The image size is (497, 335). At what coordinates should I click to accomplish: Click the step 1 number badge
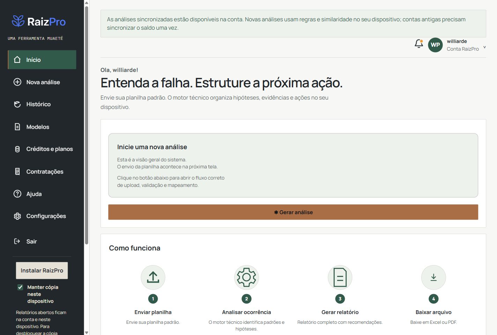pyautogui.click(x=153, y=299)
